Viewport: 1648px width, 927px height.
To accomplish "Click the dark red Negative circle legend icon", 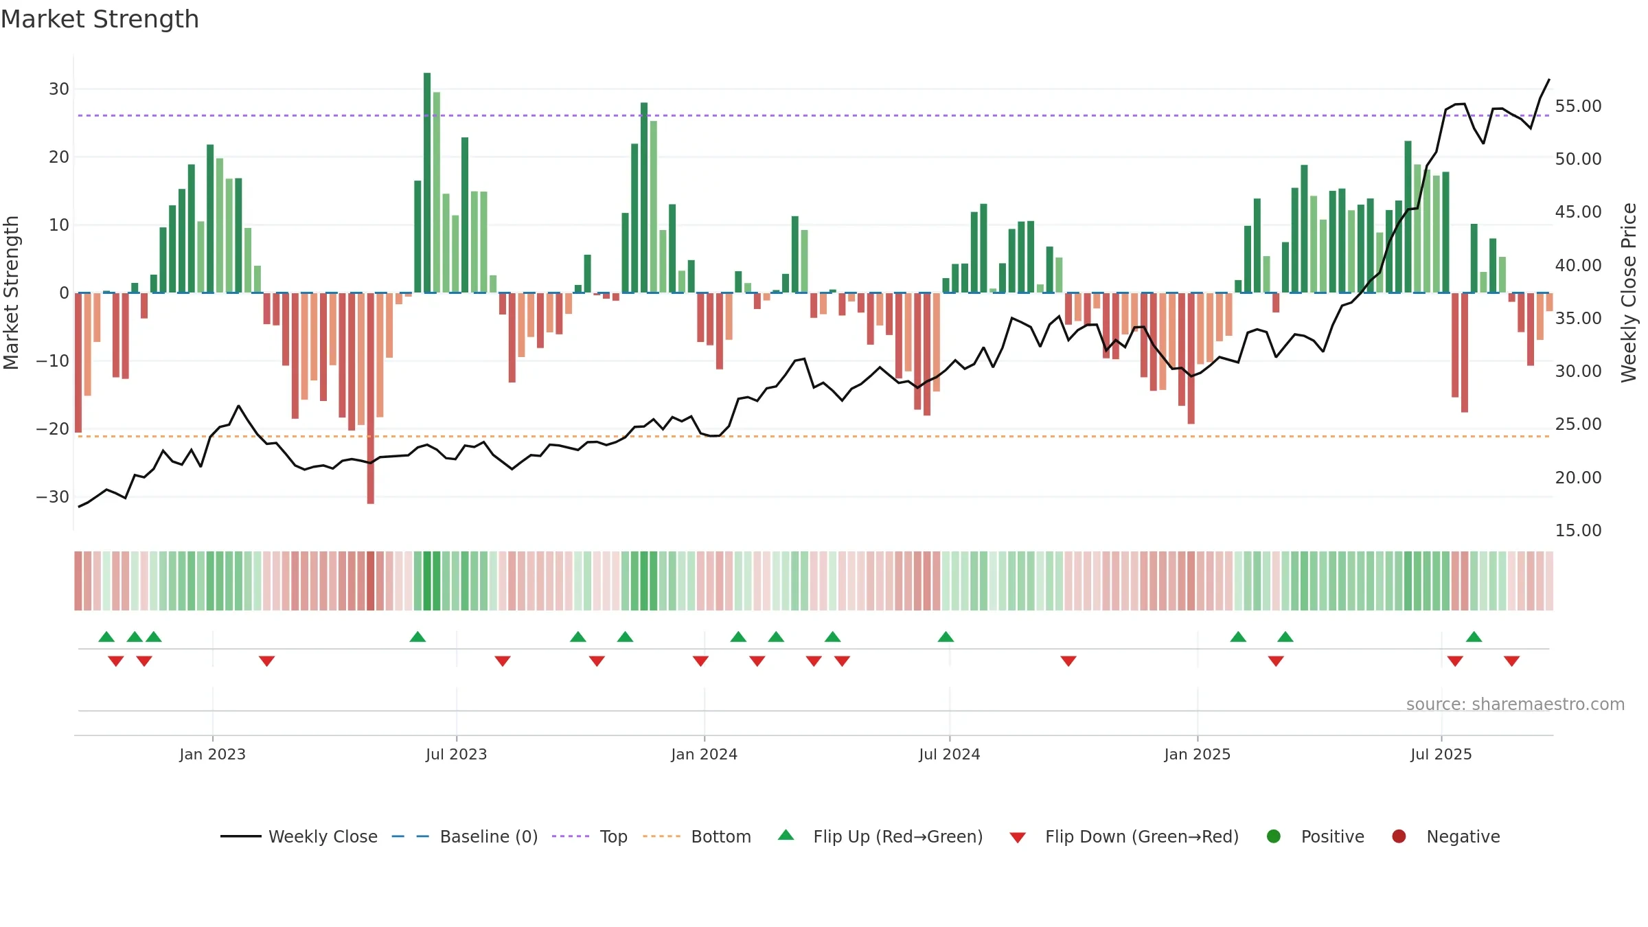I will pos(1399,836).
